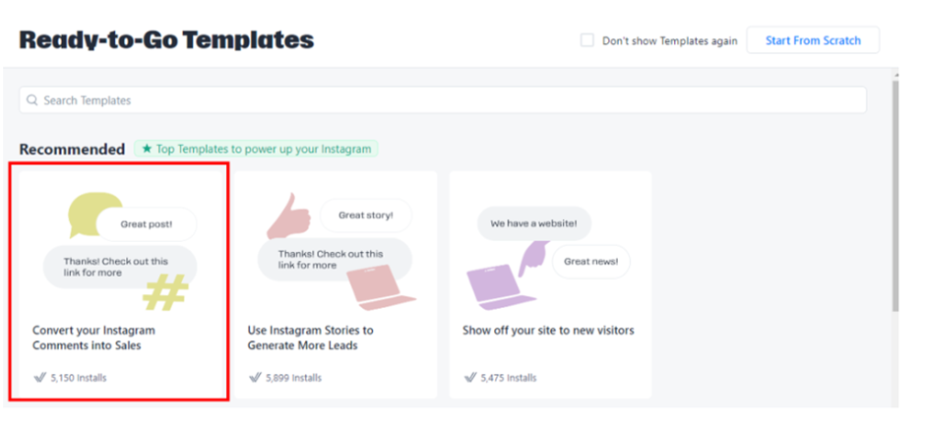The image size is (925, 429).
Task: Click the vertical scrollbar on the right
Action: [894, 197]
